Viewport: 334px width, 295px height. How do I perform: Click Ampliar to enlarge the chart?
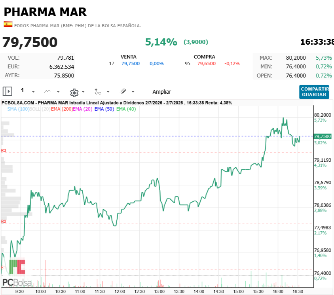tap(162, 92)
